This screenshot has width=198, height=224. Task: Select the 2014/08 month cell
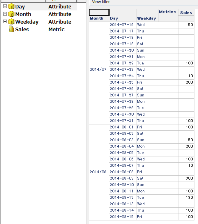[99, 172]
